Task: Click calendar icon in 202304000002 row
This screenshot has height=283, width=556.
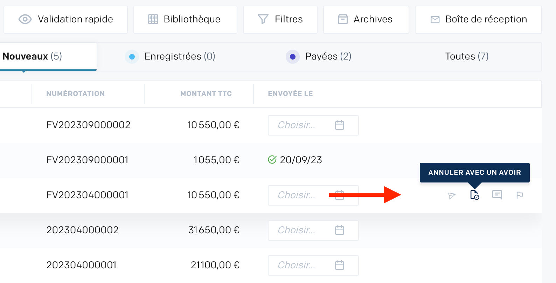Action: click(340, 230)
